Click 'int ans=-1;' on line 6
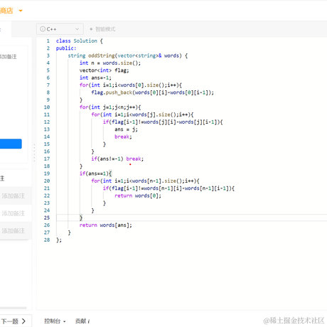 95,77
